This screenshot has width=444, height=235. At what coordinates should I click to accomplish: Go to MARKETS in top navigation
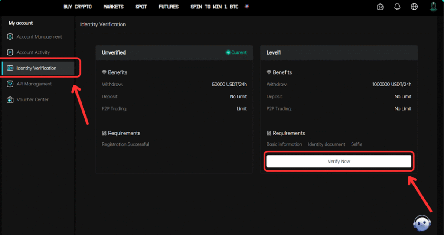click(x=114, y=7)
